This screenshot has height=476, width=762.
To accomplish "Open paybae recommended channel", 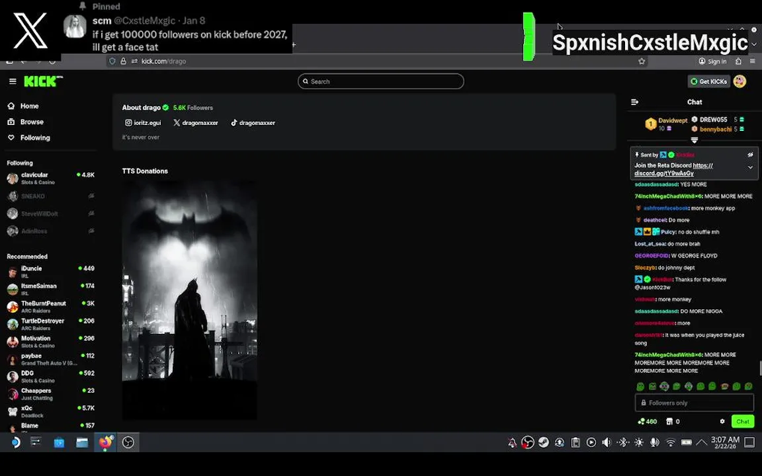I will [x=50, y=359].
